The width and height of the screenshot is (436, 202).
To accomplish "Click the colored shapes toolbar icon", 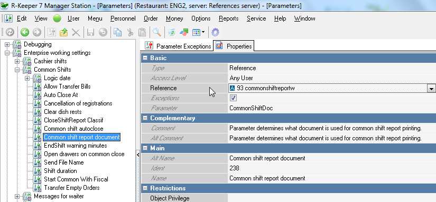I will (184, 33).
